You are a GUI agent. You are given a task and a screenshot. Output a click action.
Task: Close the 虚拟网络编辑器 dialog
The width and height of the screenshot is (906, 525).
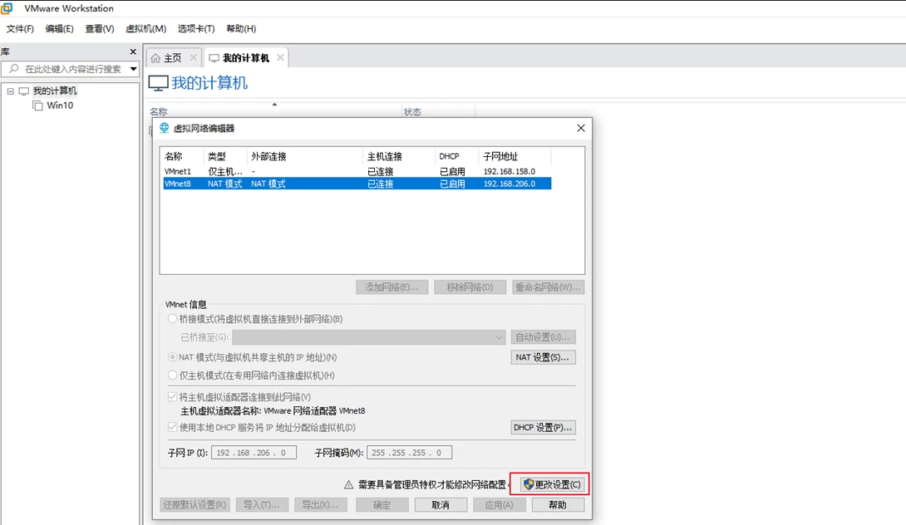pyautogui.click(x=581, y=128)
